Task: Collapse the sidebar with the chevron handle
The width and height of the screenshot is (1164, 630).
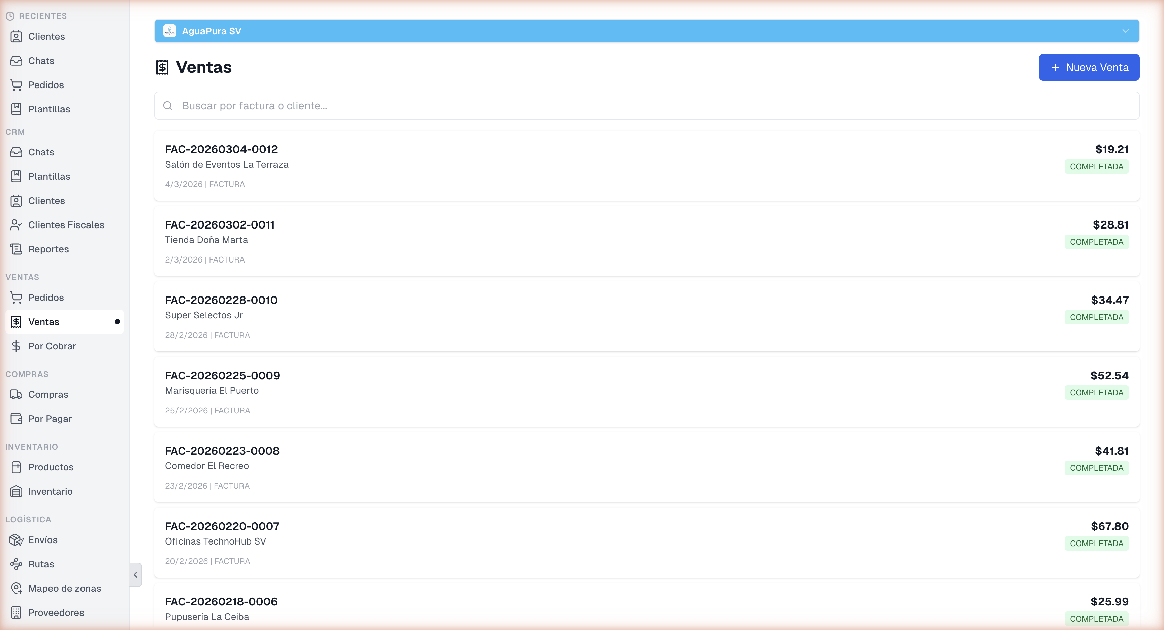Action: pos(135,575)
